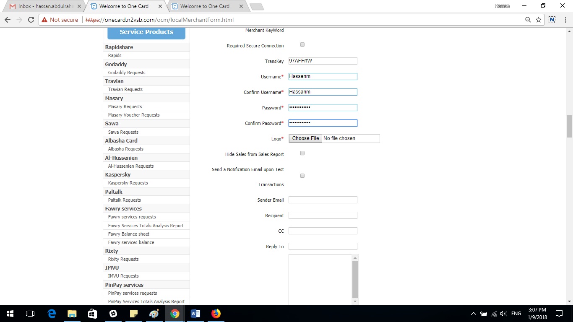Switch to the third Welcome to One Card tab

coord(205,6)
